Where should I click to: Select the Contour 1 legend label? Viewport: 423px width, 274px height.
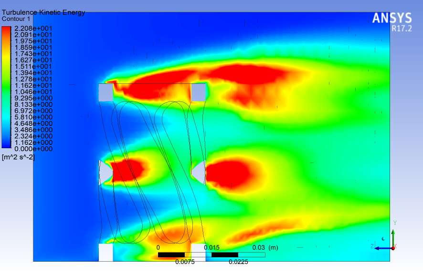pos(16,19)
